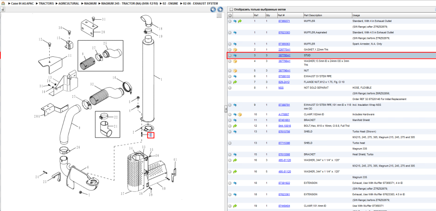Image resolution: width=436 pixels, height=211 pixels.
Task: Click blue arrow for SHIELD 87615756
Action: 235,131
